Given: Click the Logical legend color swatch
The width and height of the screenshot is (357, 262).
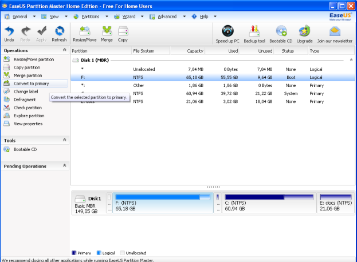Looking at the screenshot, I should (99, 253).
